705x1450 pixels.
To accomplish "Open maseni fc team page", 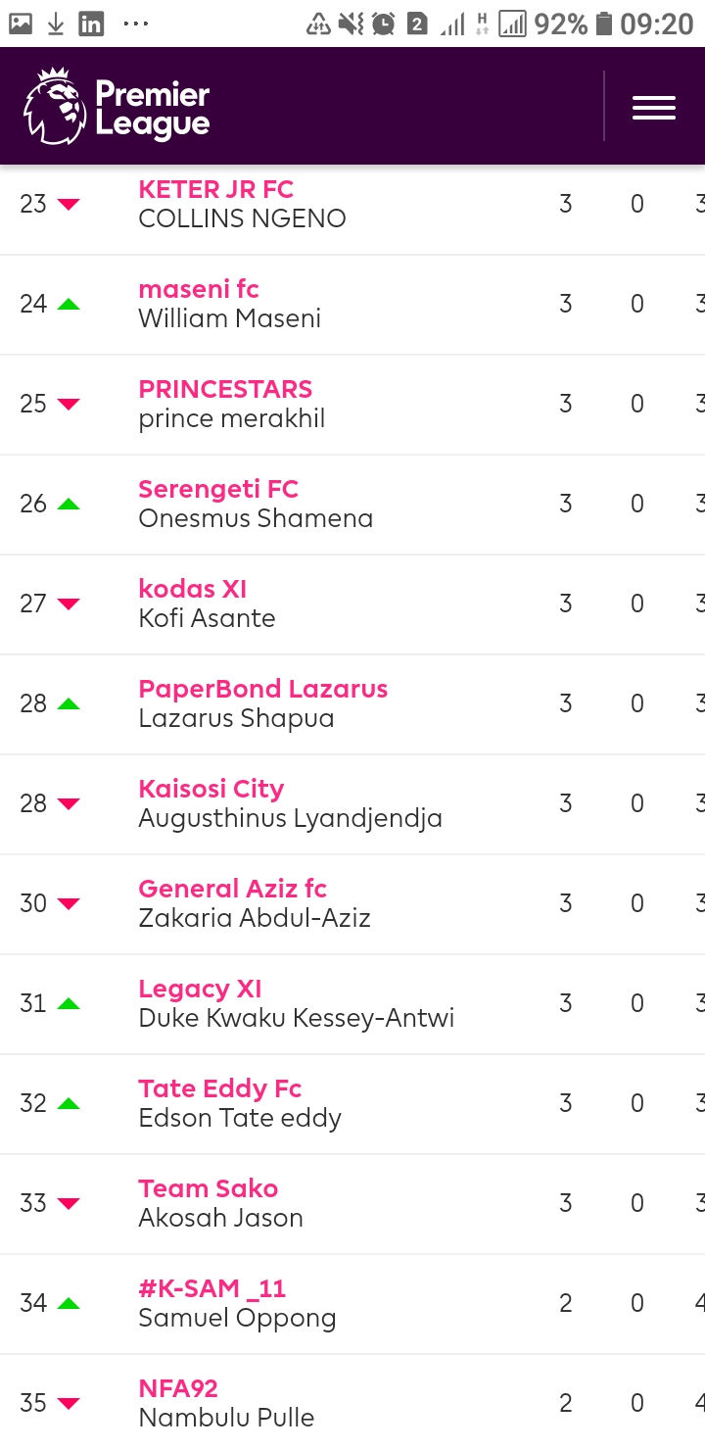I will [x=199, y=289].
